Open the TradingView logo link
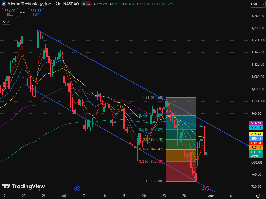 24,186
